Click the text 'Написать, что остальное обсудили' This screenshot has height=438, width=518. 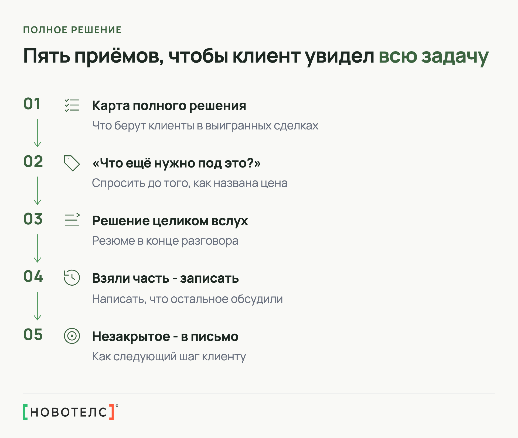pyautogui.click(x=188, y=299)
